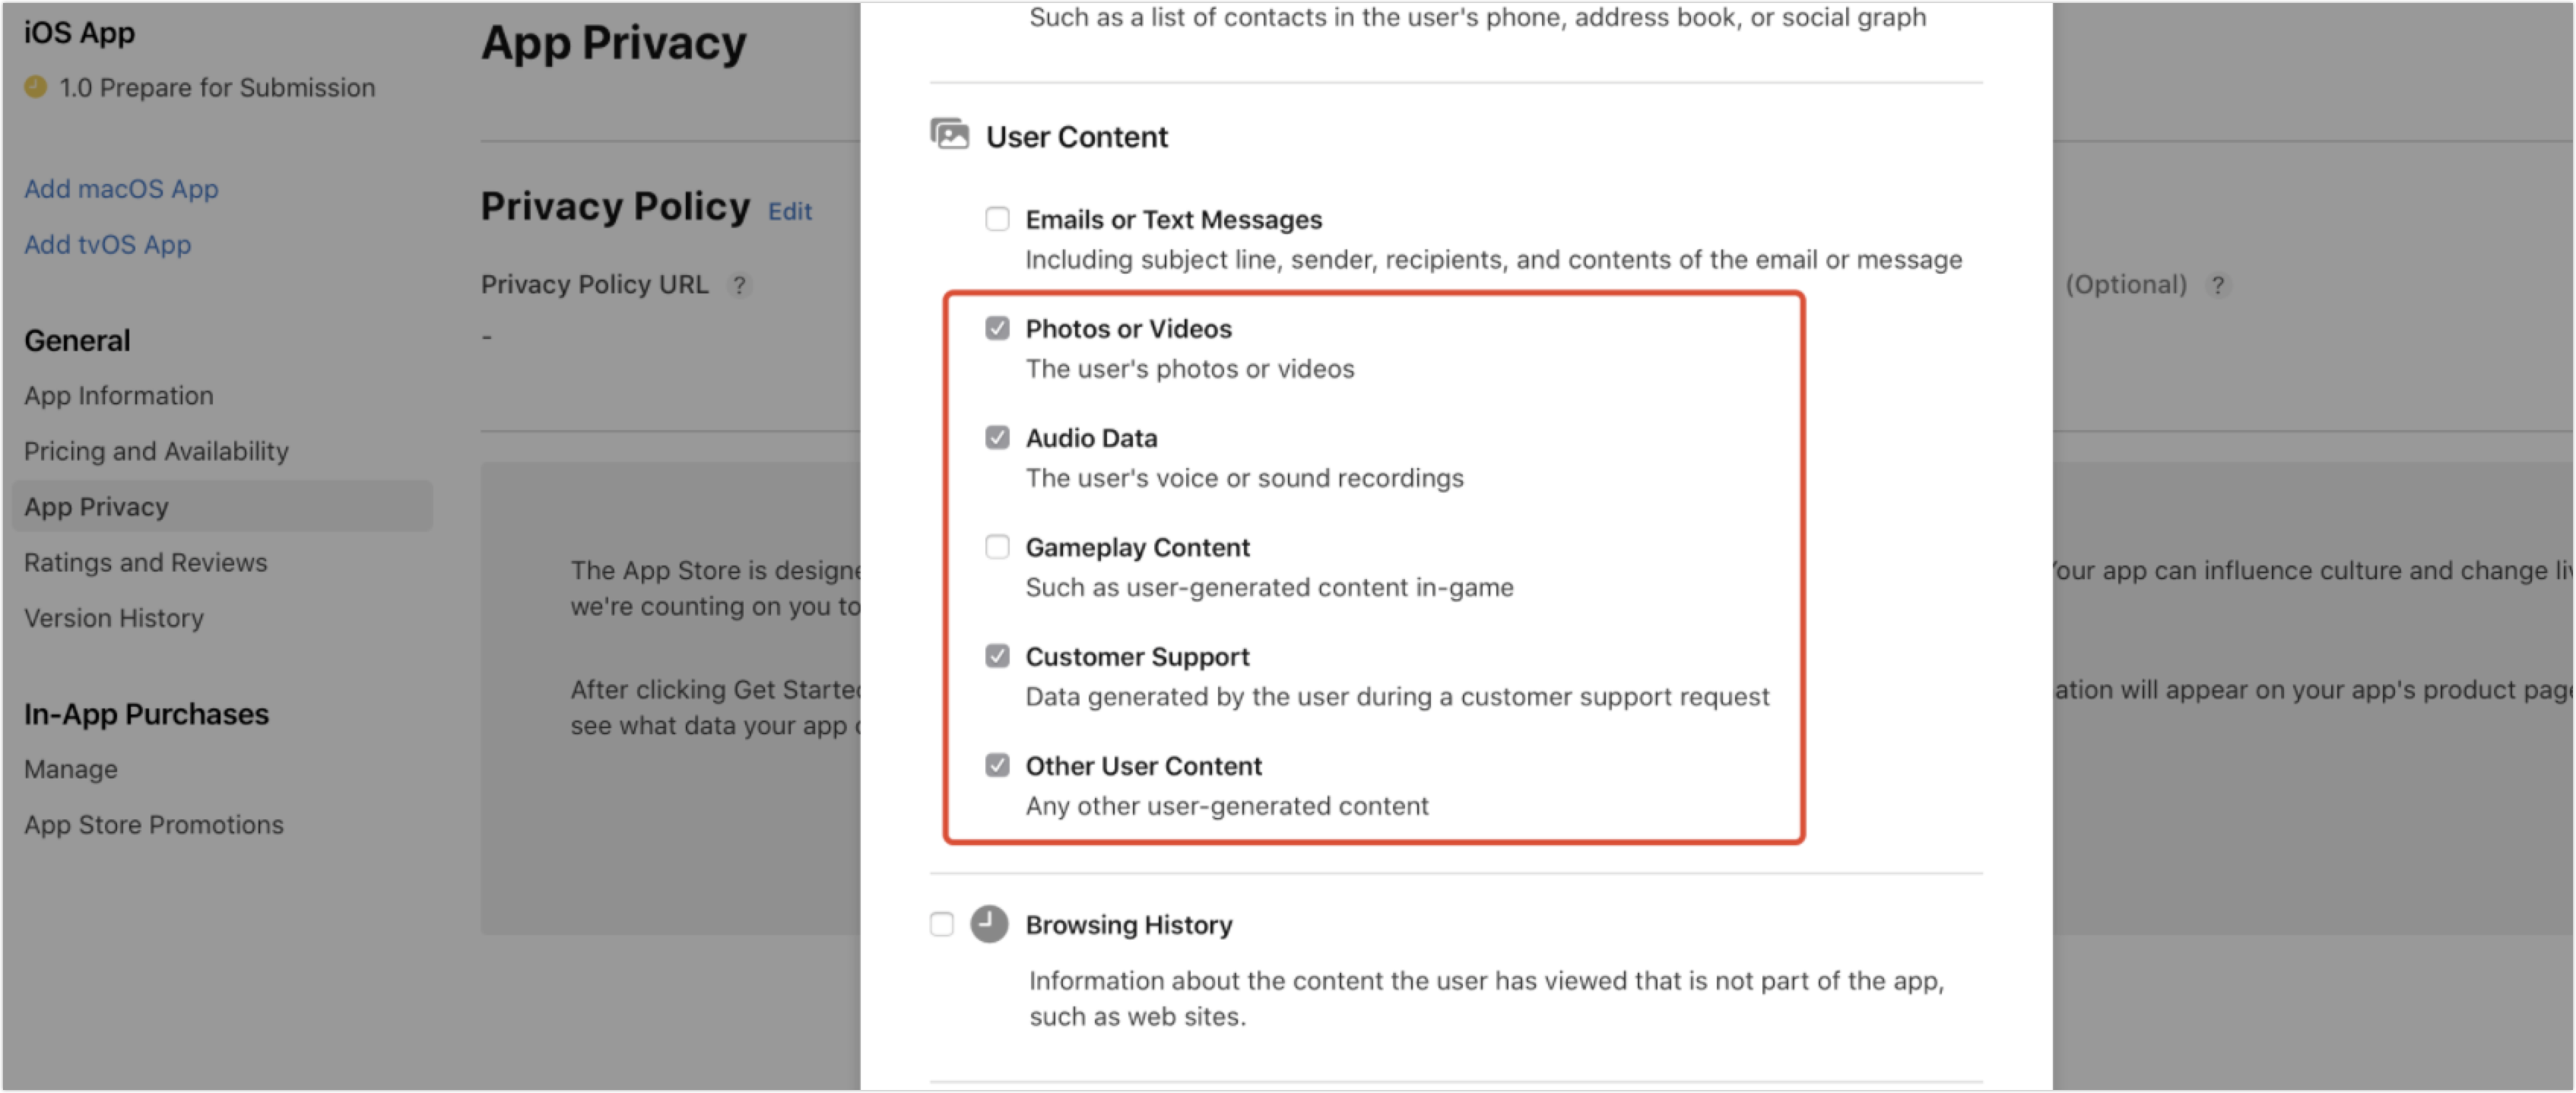Click "Such as user-generated content in-game" text
This screenshot has height=1093, width=2576.
1269,587
